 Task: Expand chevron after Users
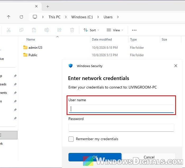click(118, 17)
